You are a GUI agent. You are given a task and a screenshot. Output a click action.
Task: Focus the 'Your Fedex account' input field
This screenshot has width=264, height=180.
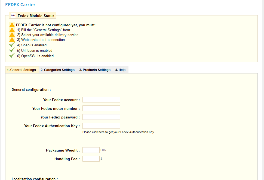(x=101, y=100)
